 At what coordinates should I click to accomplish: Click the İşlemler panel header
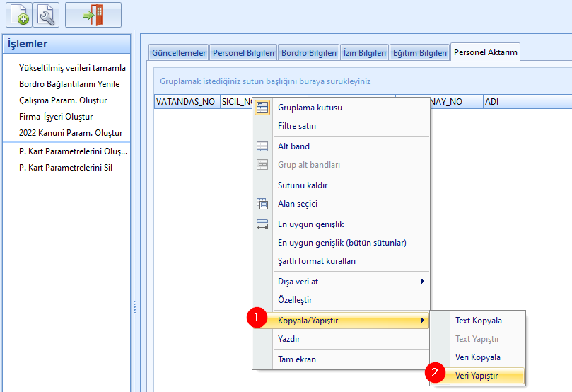coord(66,44)
